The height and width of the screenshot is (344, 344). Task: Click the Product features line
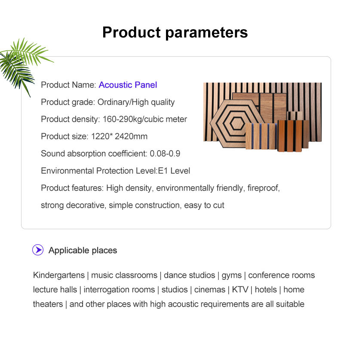160,188
